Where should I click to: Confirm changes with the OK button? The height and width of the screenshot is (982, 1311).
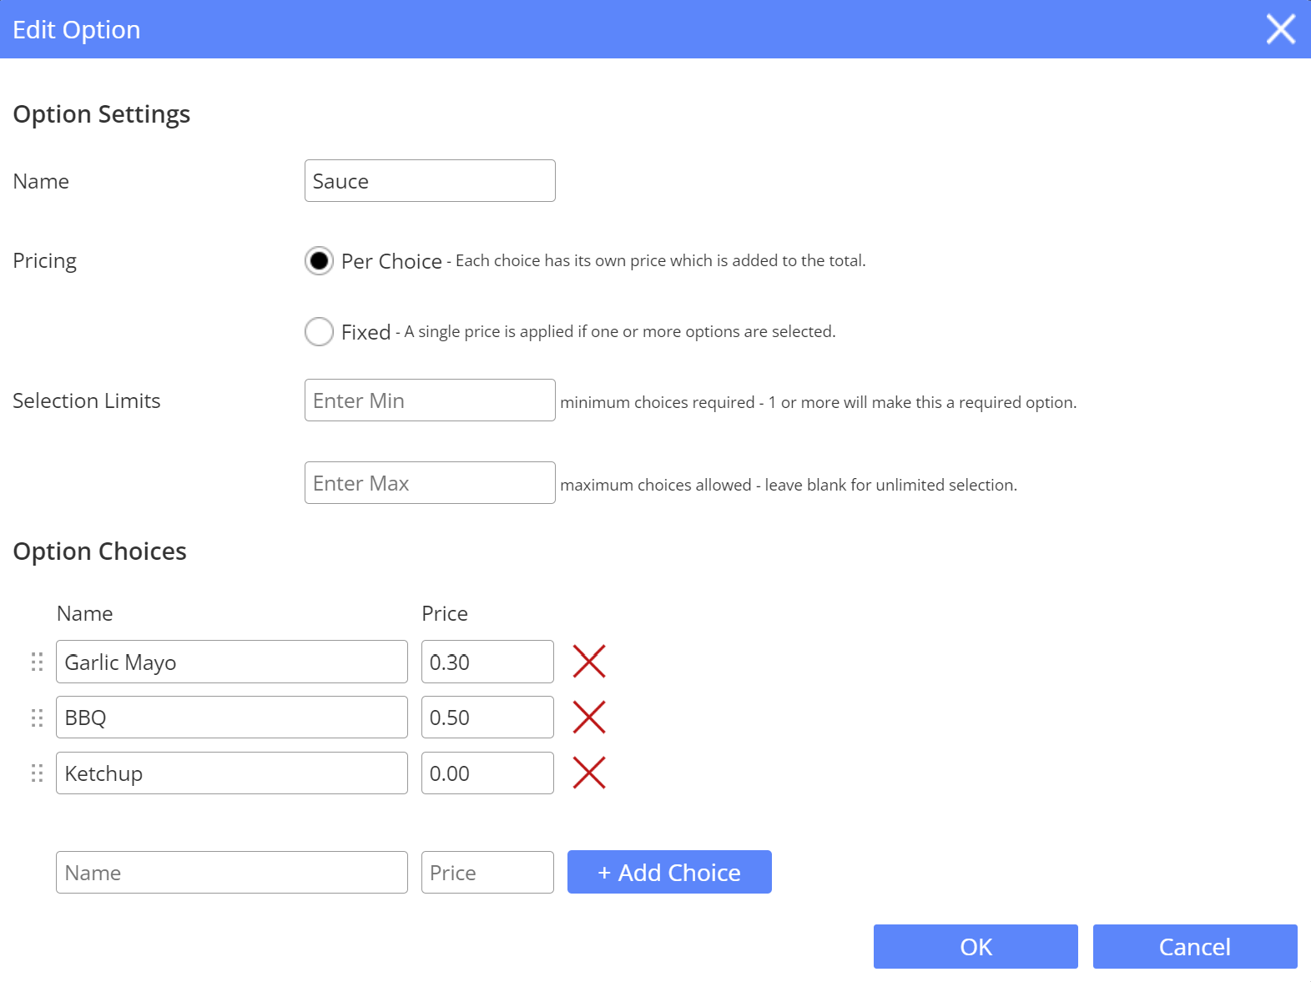(975, 946)
